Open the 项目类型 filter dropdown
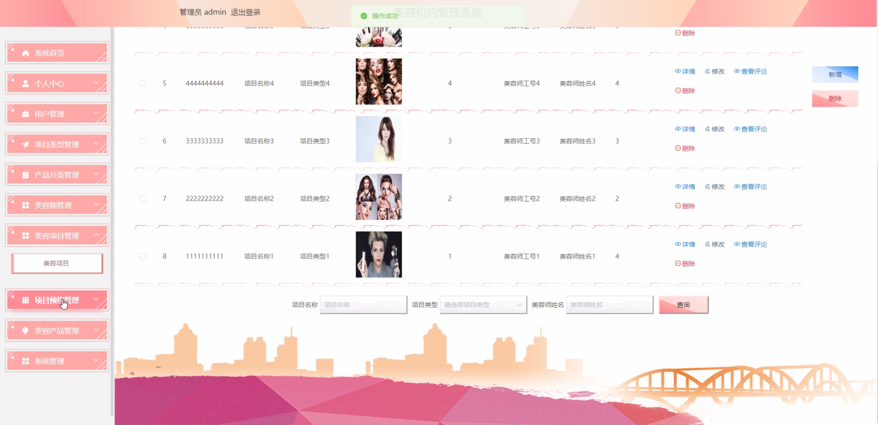 point(483,305)
